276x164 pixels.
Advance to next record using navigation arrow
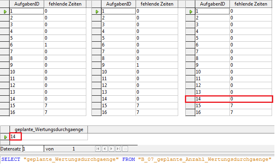pyautogui.click(x=111, y=149)
